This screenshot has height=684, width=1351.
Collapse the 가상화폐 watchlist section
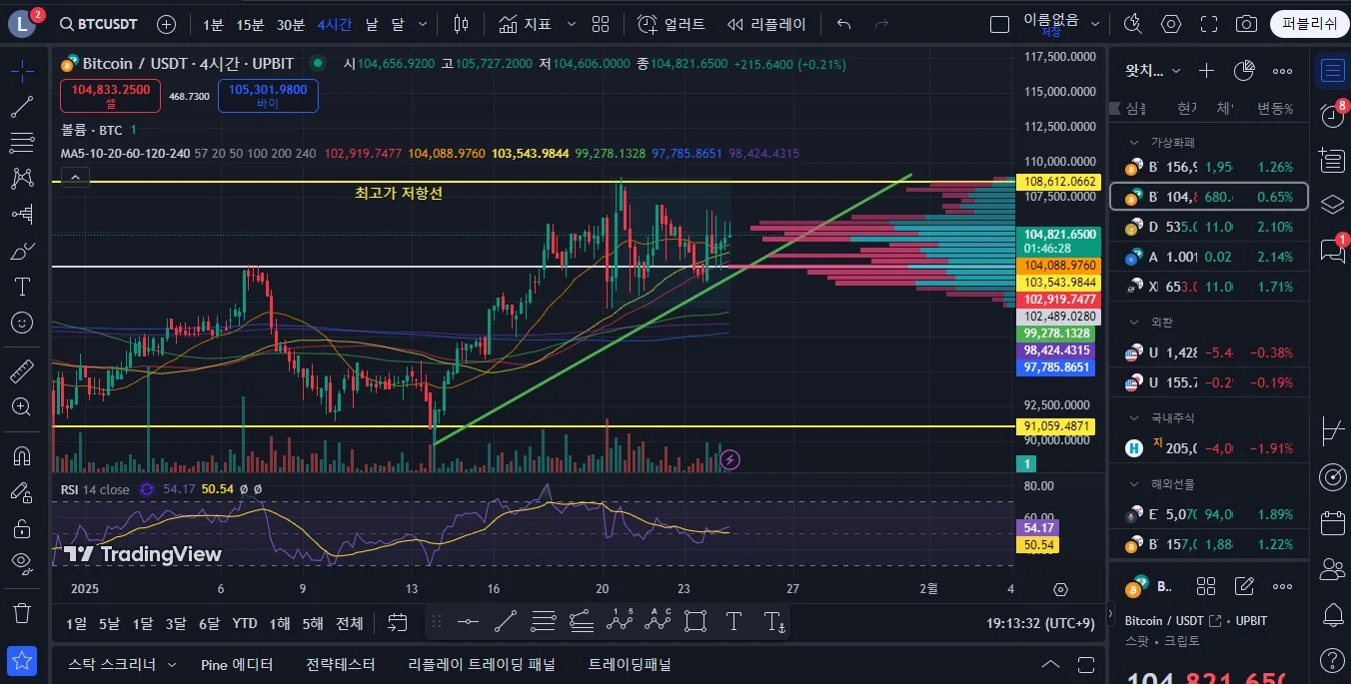pos(1134,143)
